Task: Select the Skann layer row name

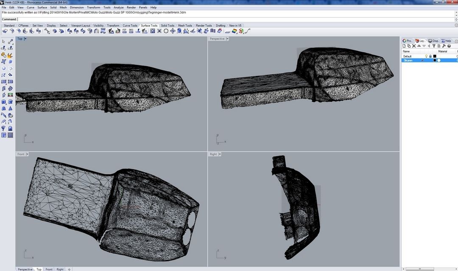Action: (x=408, y=61)
